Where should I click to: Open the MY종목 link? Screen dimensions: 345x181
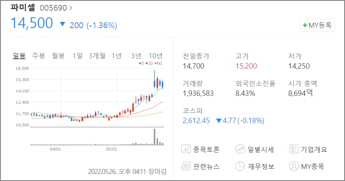[312, 167]
